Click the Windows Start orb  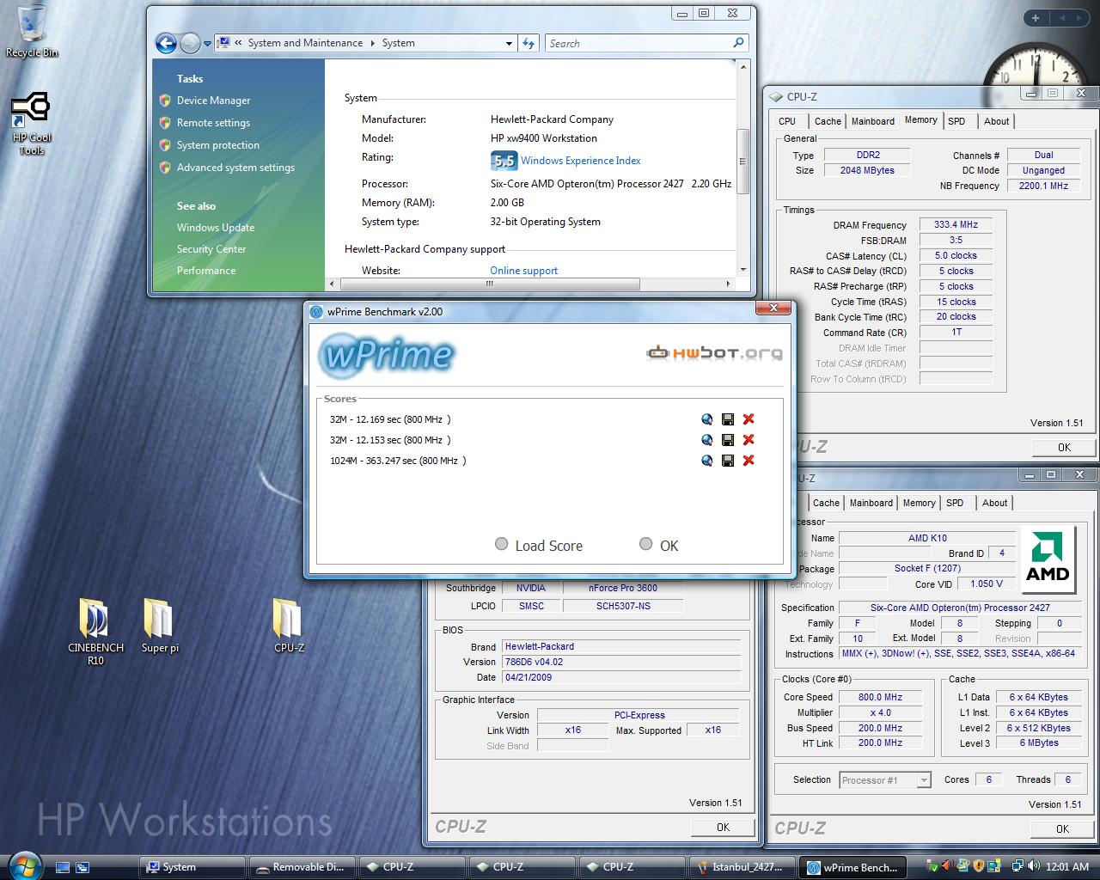tap(23, 865)
